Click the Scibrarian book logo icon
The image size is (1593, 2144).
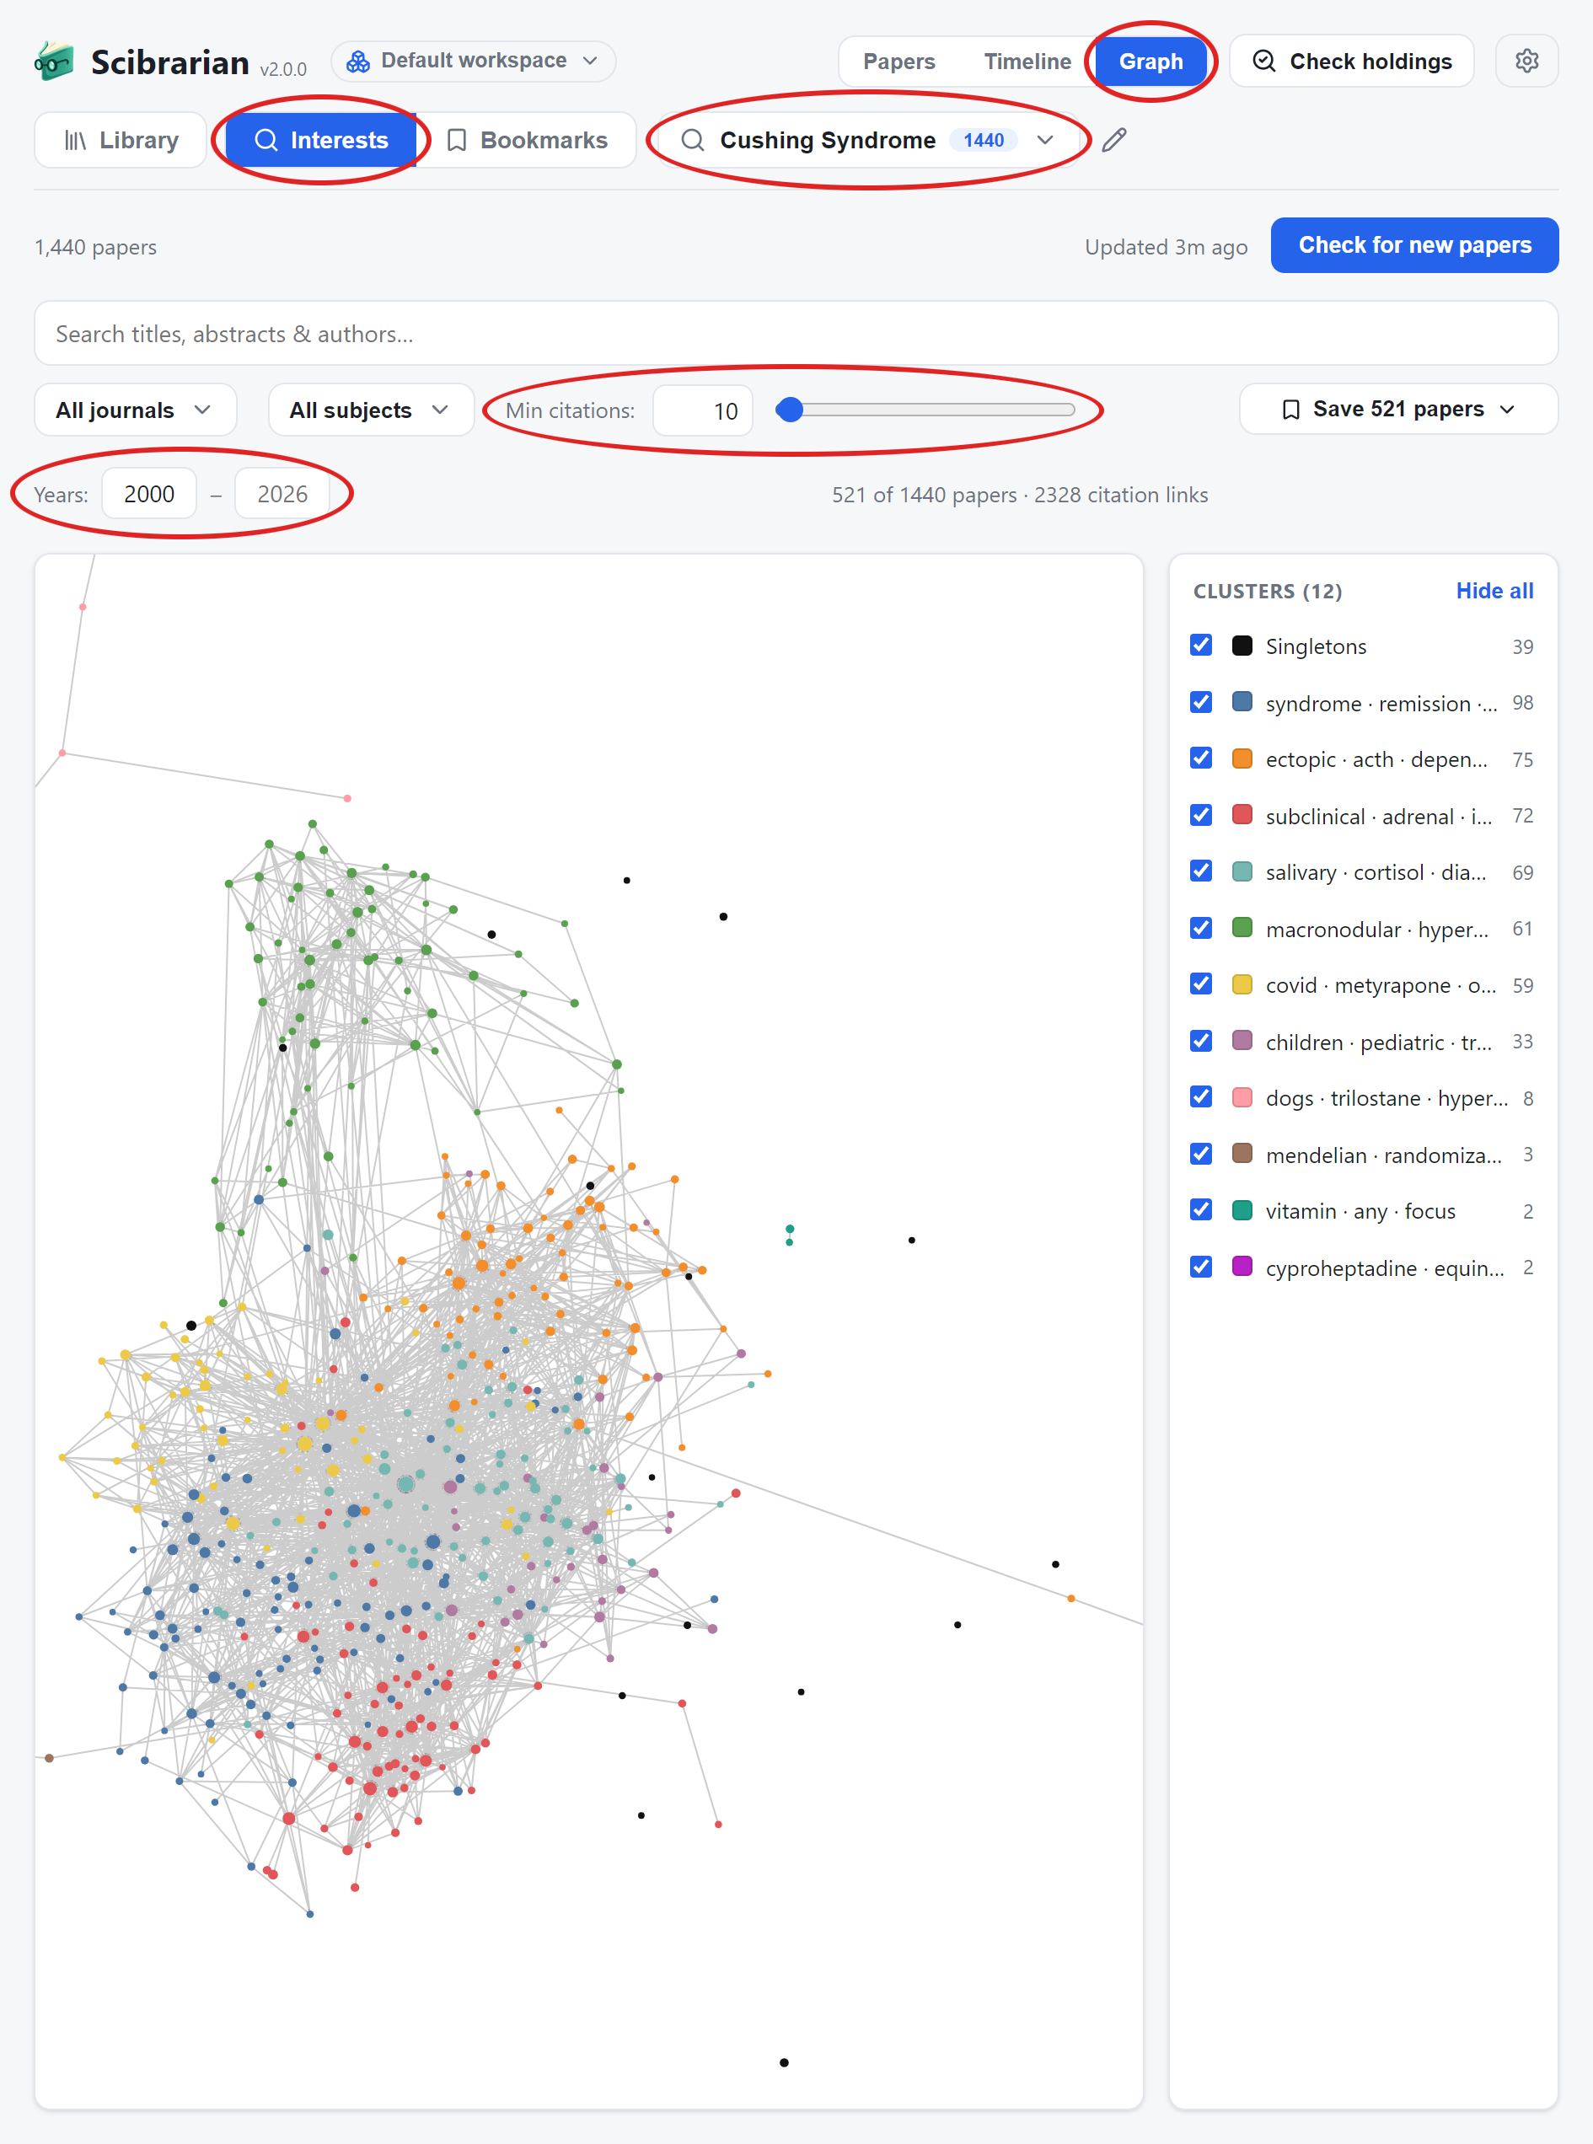point(54,62)
